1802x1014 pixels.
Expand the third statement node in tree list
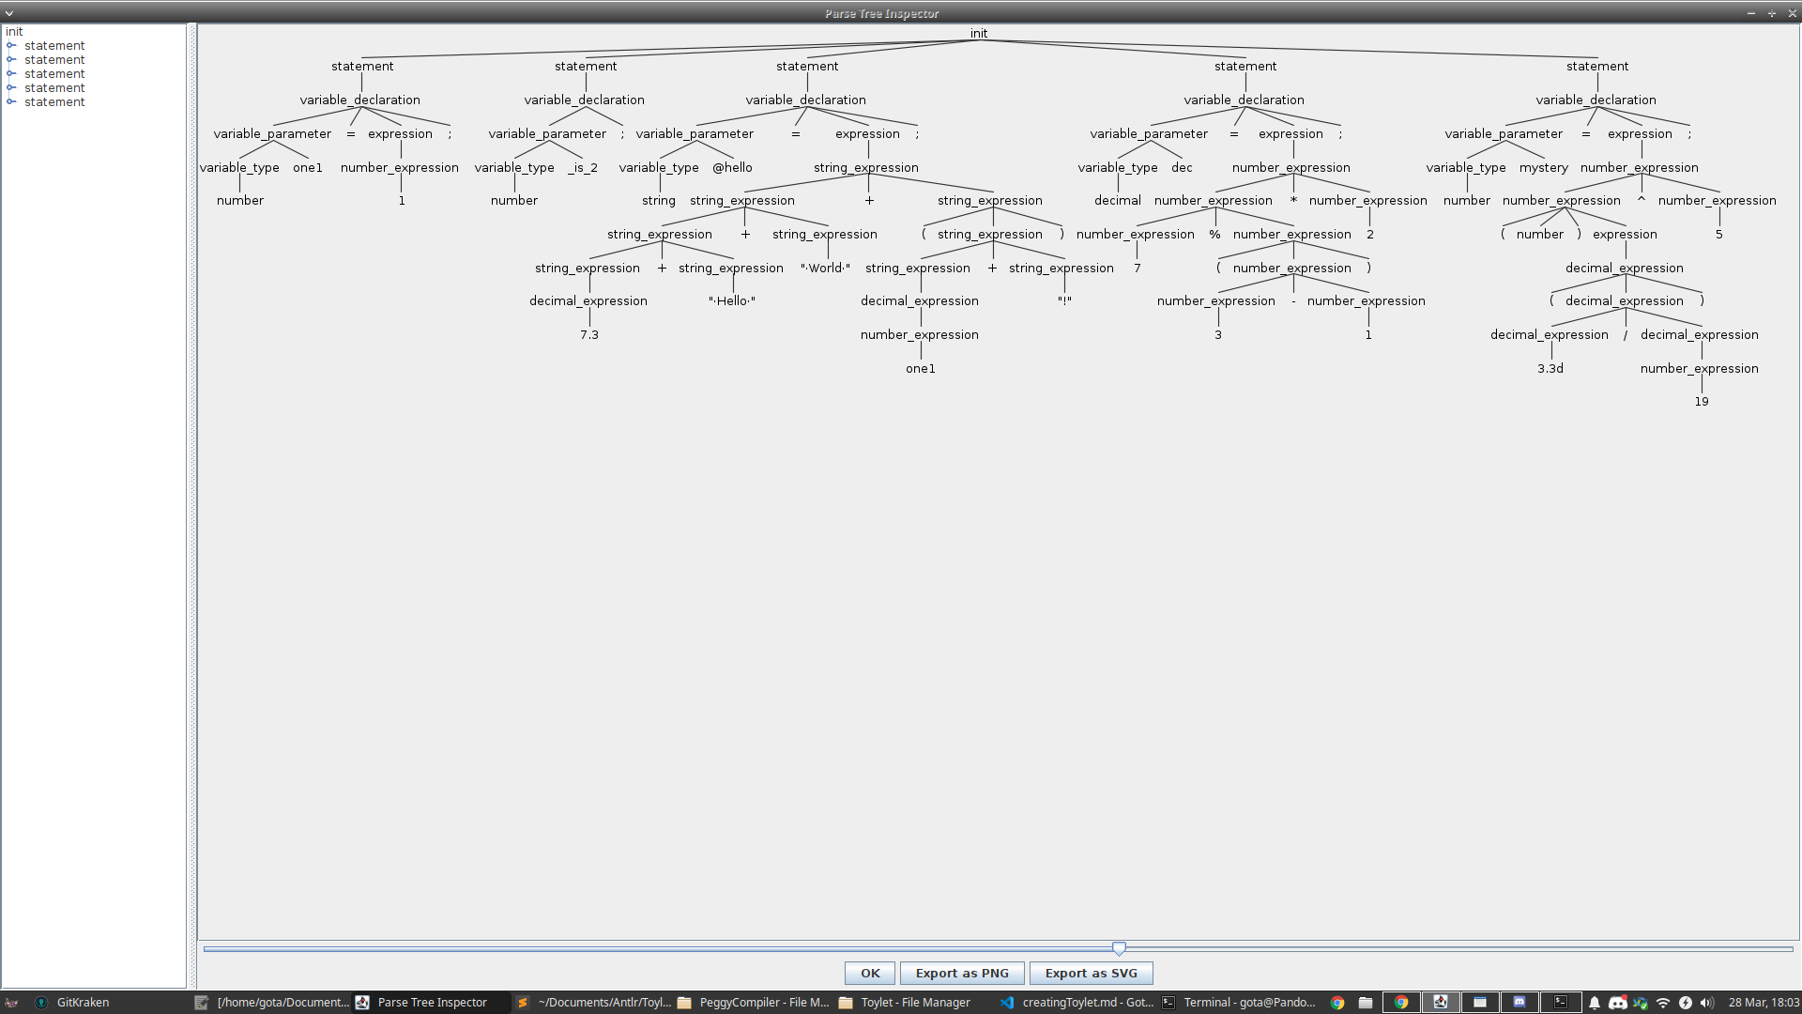pos(11,73)
